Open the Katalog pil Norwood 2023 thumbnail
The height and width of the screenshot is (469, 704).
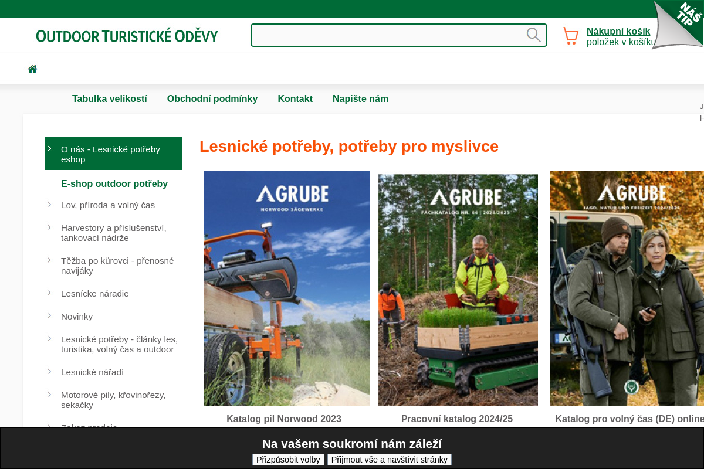287,288
